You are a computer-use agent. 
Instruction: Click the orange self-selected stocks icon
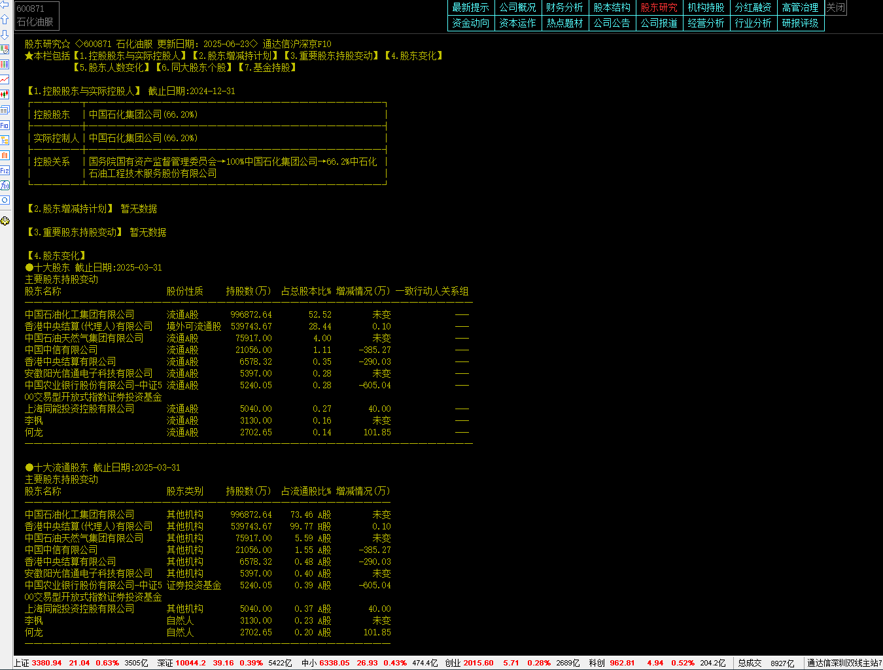point(5,155)
